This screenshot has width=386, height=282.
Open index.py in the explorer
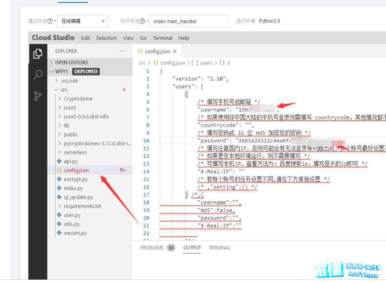[x=90, y=188]
